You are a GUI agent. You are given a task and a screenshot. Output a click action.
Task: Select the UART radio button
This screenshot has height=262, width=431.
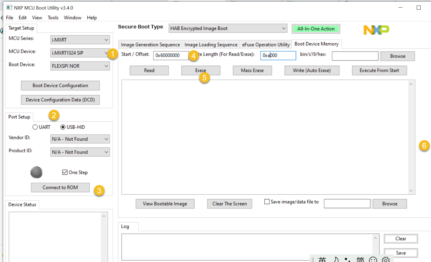pyautogui.click(x=35, y=127)
